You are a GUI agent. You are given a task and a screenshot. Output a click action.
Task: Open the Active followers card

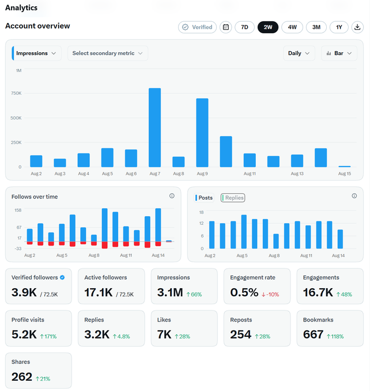point(111,286)
